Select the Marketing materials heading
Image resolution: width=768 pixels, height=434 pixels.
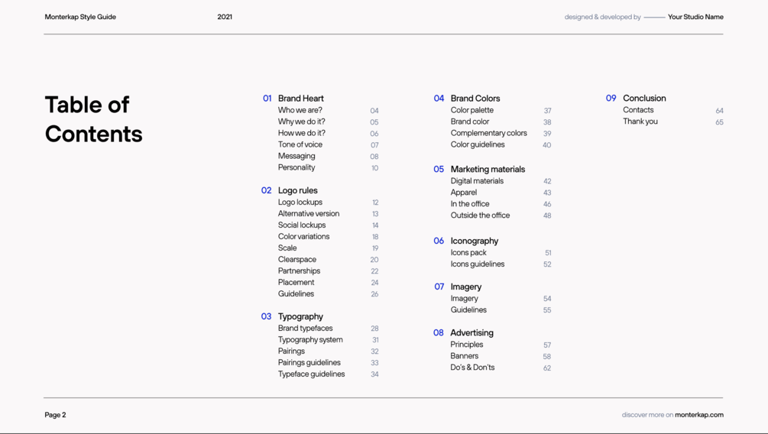pos(488,169)
